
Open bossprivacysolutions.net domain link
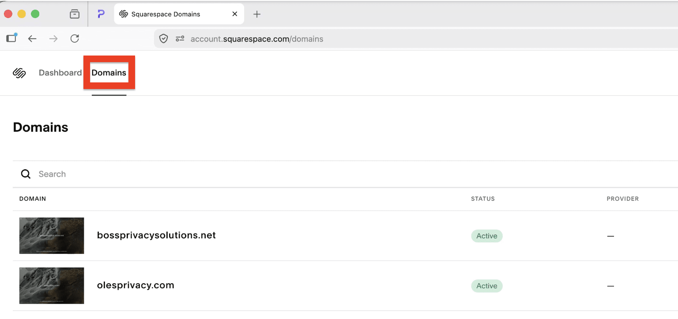click(x=156, y=235)
